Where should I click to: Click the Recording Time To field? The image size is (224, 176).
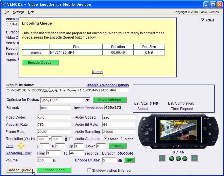[x=76, y=153]
